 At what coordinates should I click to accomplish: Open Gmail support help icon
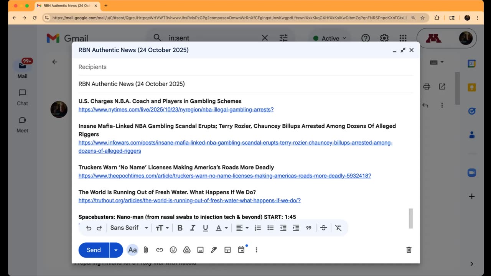[366, 38]
